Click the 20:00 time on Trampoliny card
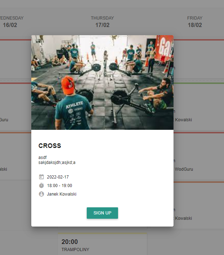This screenshot has width=224, height=255. [70, 242]
